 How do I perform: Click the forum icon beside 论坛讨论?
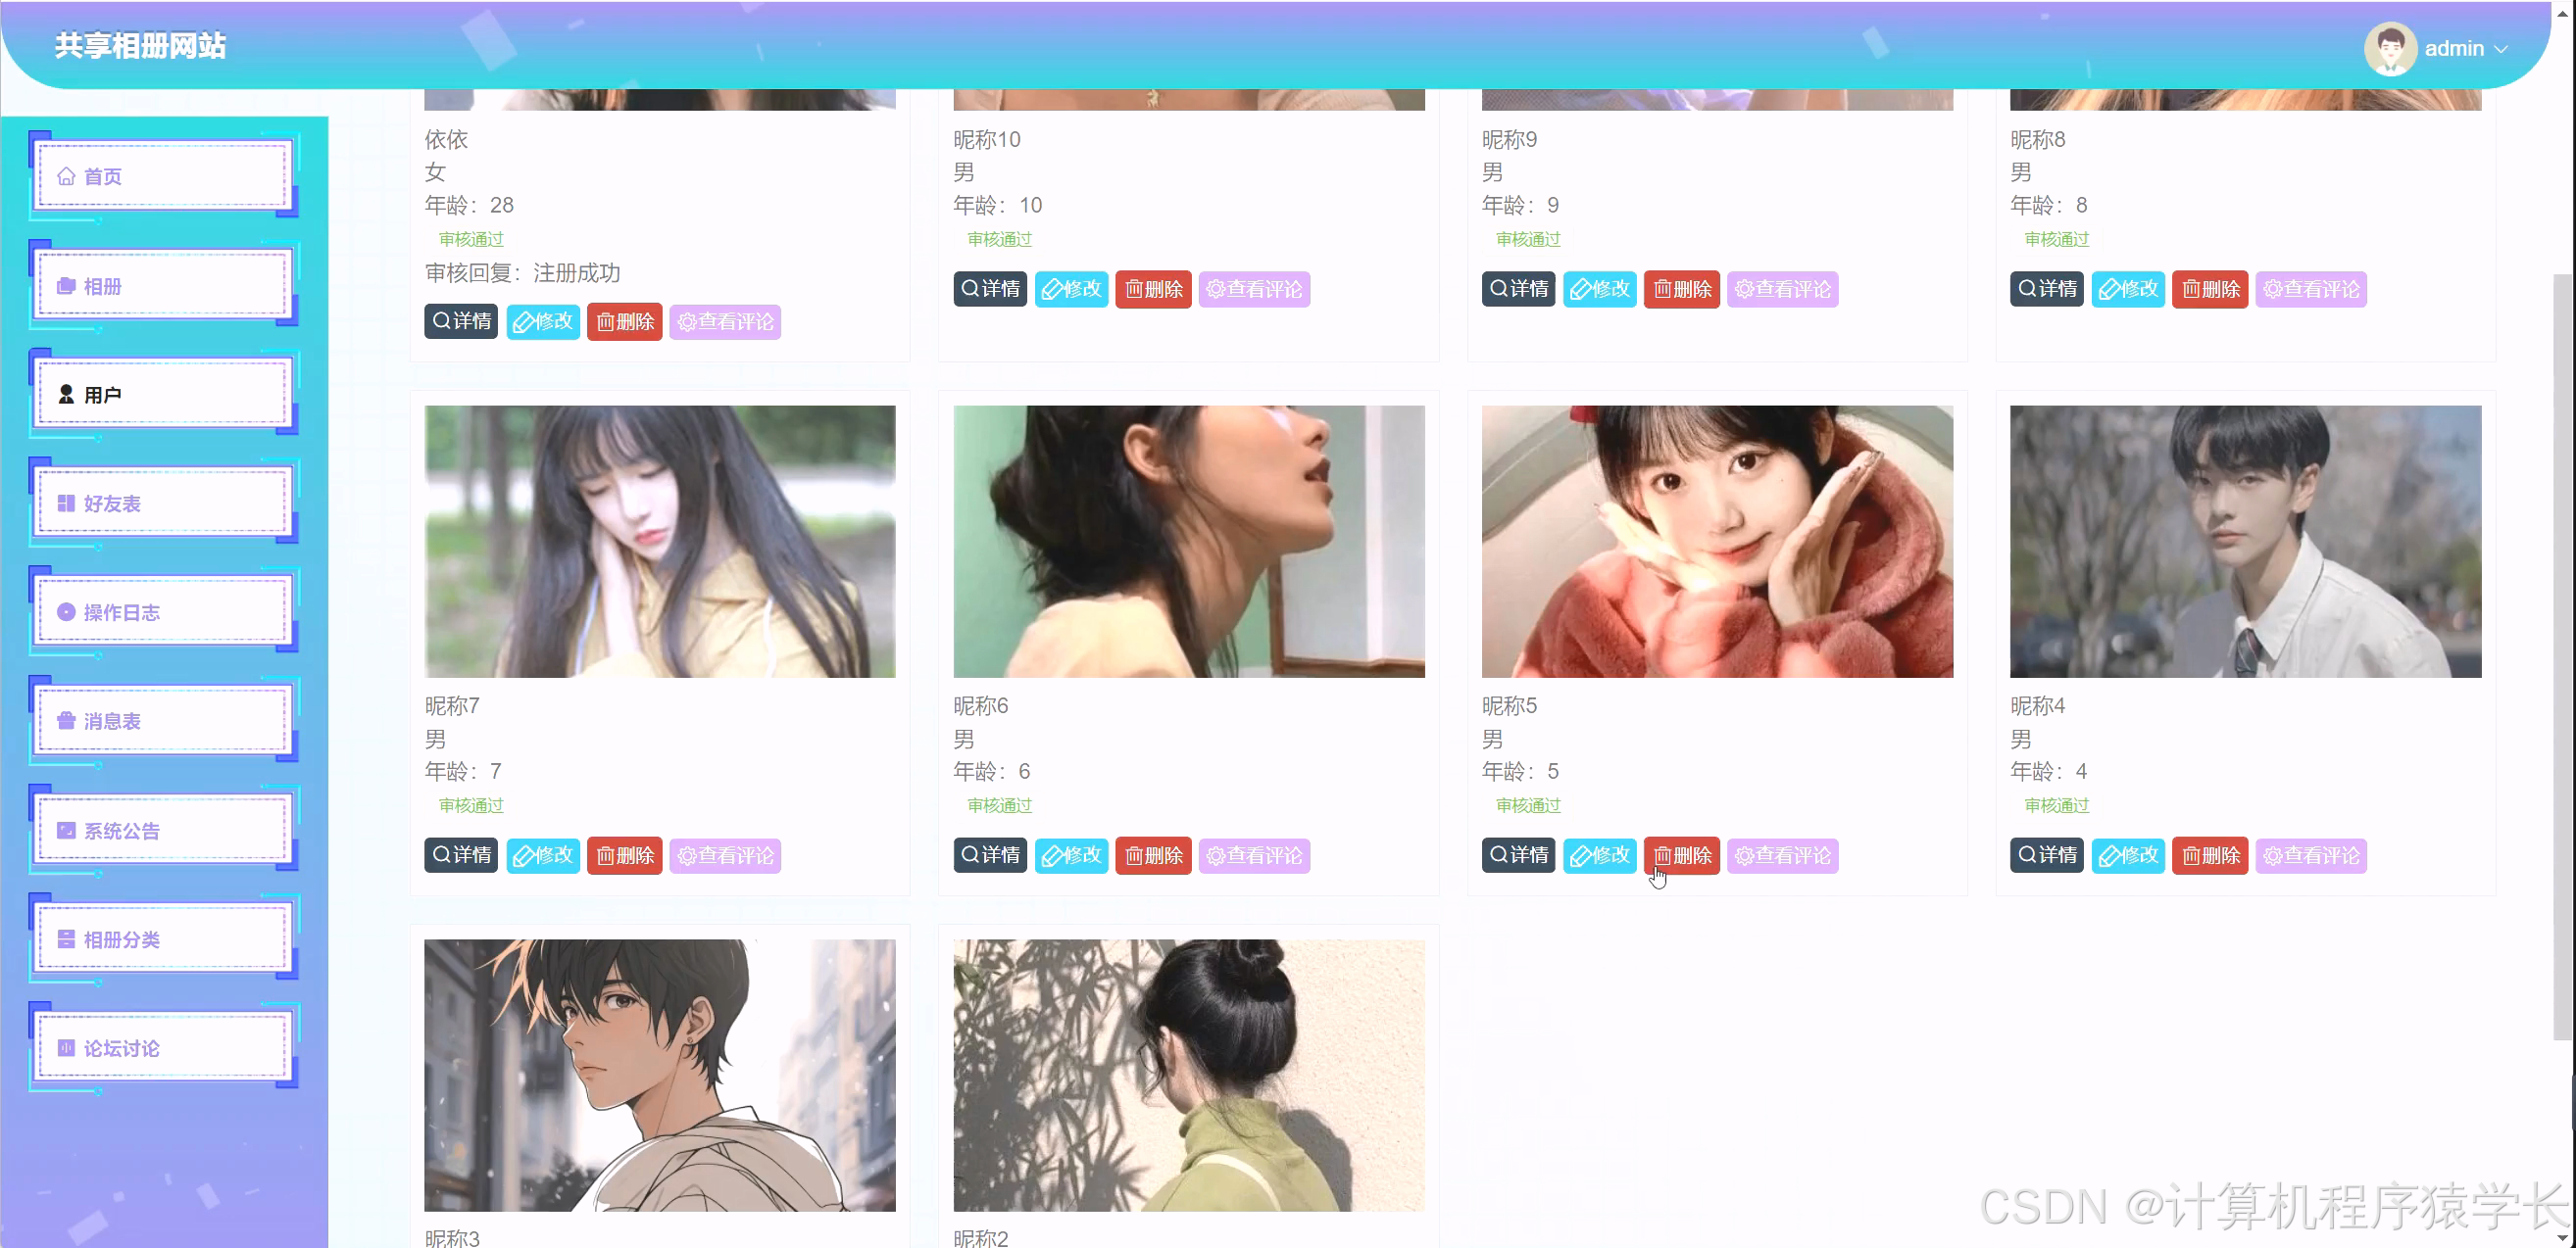click(66, 1047)
